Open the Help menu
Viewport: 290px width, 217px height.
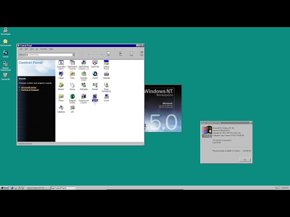(51, 49)
